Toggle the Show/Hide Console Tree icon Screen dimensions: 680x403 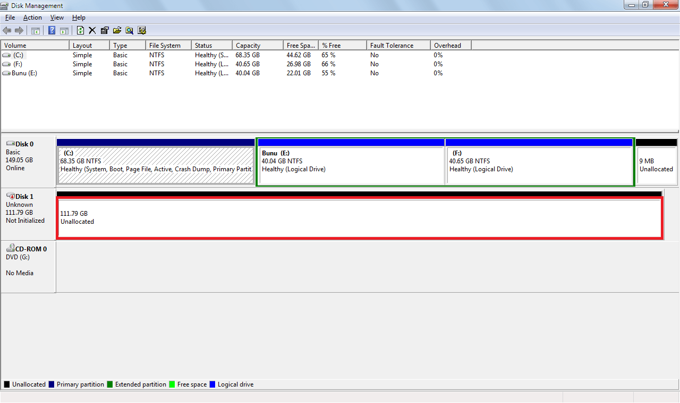[36, 30]
